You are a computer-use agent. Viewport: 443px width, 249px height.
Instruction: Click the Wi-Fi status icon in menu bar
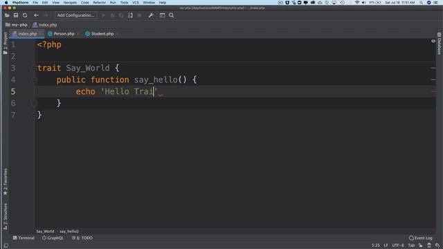click(357, 3)
